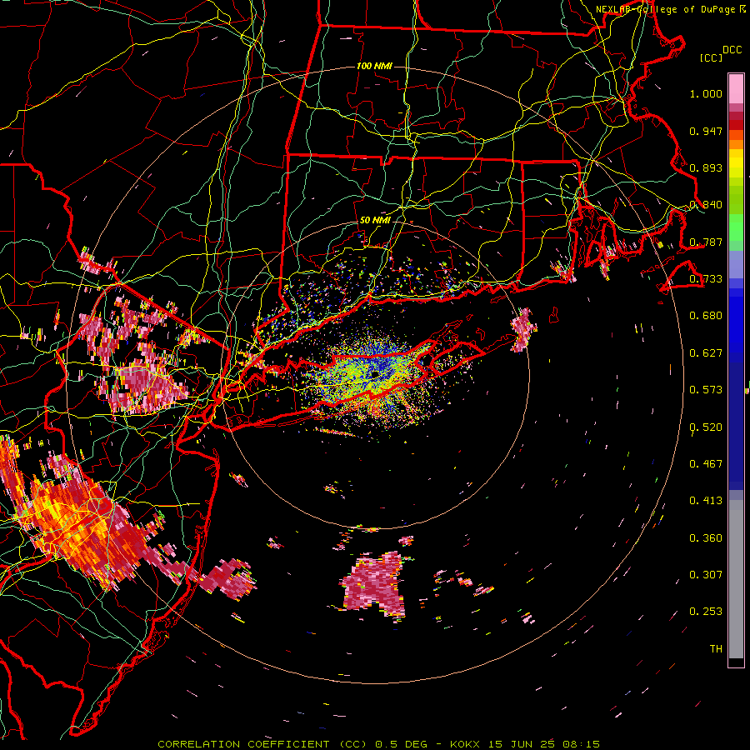Click the "50 NMI" range ring label

point(375,221)
